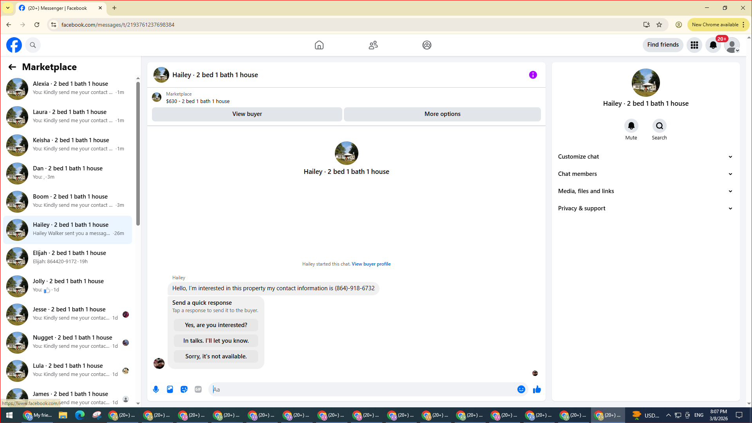Open the emoji picker in composer
Image resolution: width=752 pixels, height=423 pixels.
521,389
